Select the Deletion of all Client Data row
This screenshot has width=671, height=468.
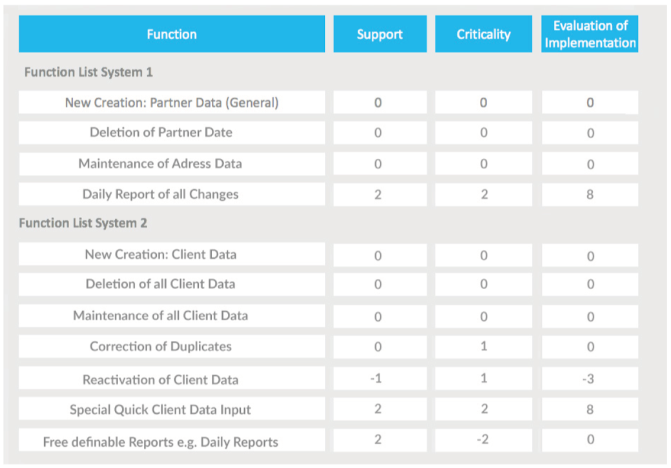171,284
